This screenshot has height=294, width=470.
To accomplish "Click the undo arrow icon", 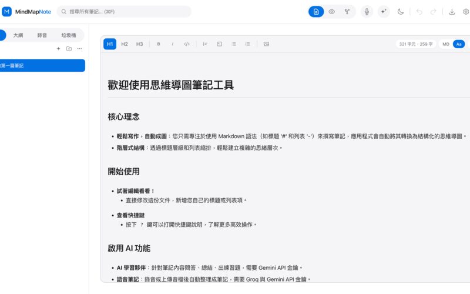I will click(x=419, y=12).
